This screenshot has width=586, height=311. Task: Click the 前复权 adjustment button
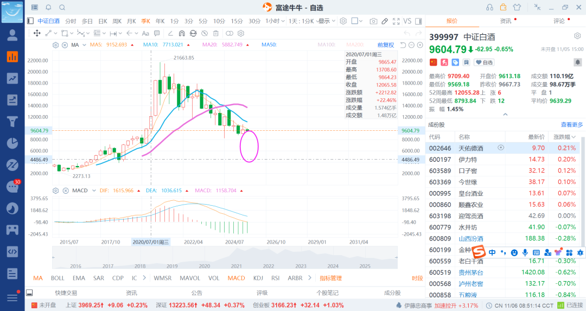pos(386,45)
